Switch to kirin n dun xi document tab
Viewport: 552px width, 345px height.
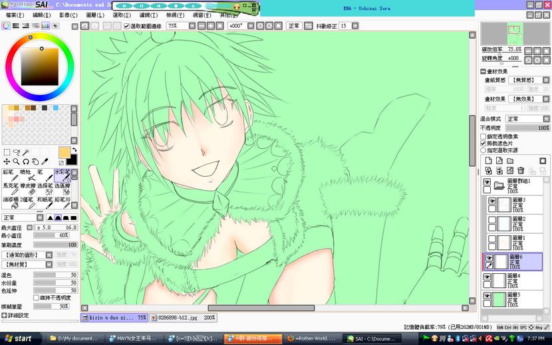pyautogui.click(x=114, y=318)
